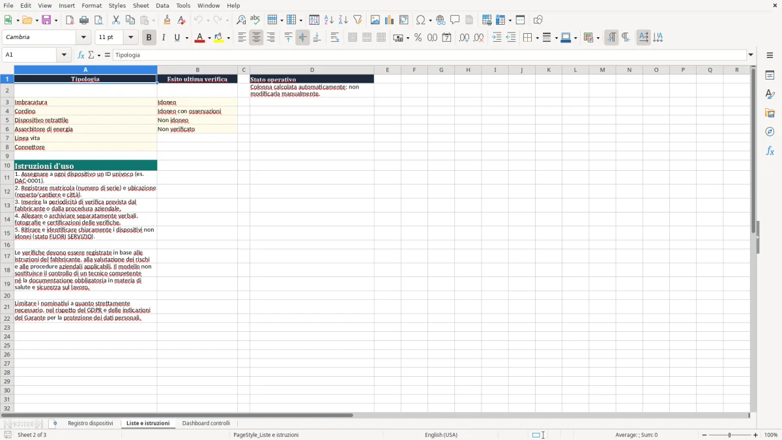Sort descending Z to A

(343, 20)
